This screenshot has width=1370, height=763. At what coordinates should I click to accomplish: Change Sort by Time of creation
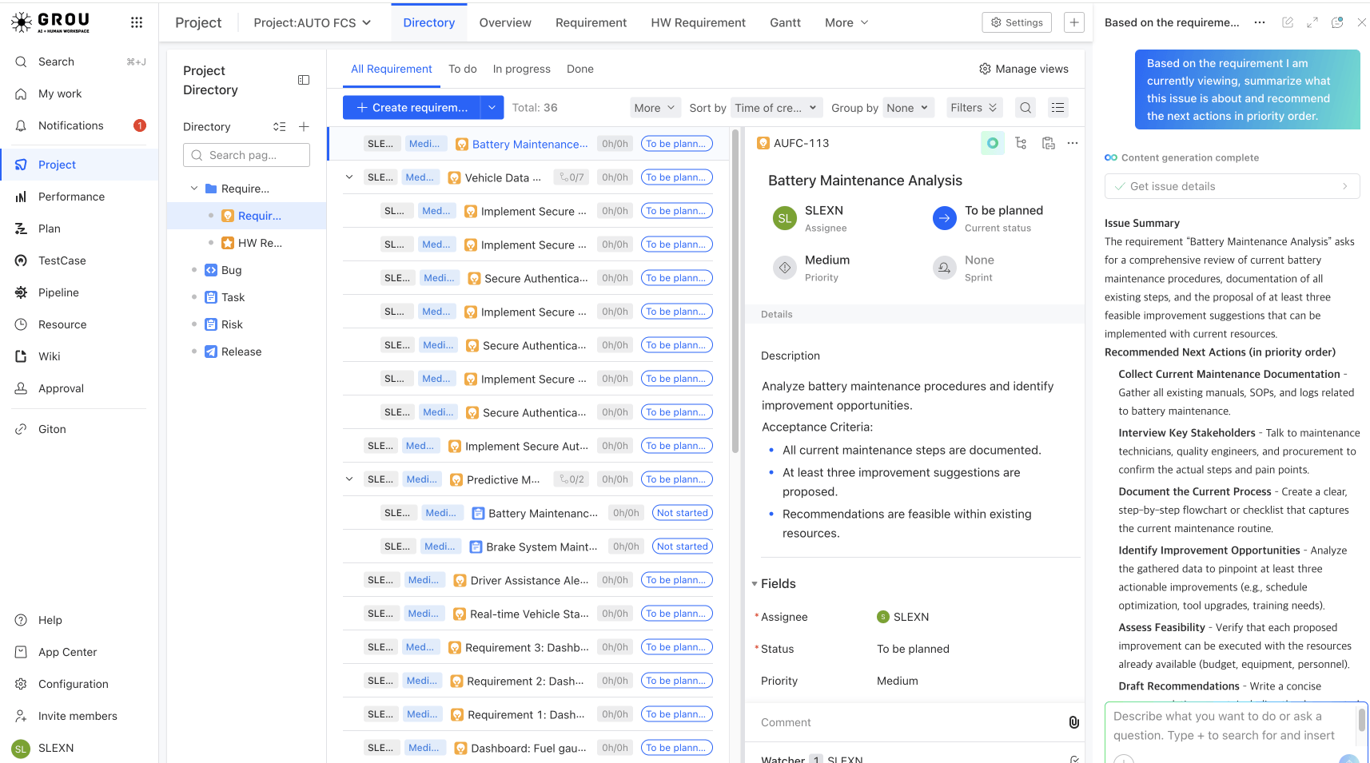pyautogui.click(x=777, y=108)
